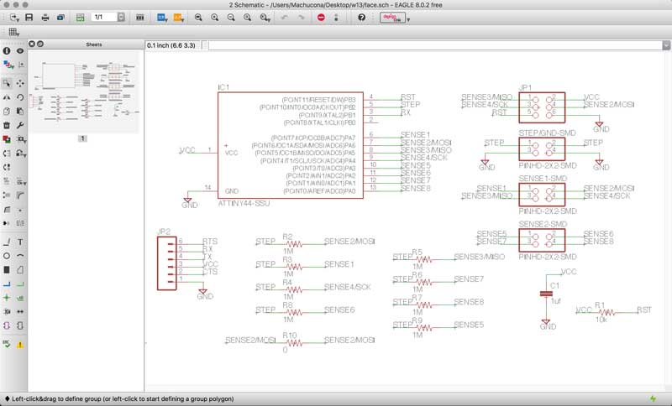
Task: Click the command line input field
Action: tap(435, 45)
